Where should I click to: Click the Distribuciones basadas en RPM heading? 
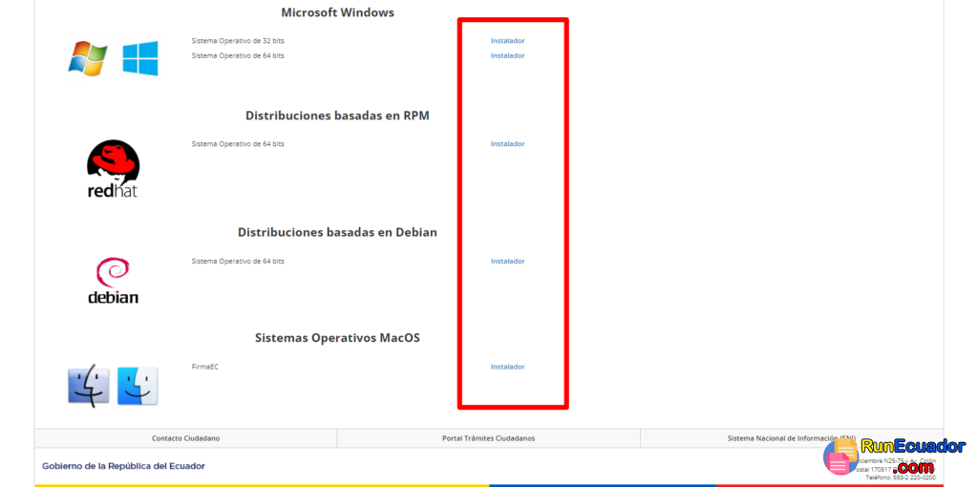[337, 116]
